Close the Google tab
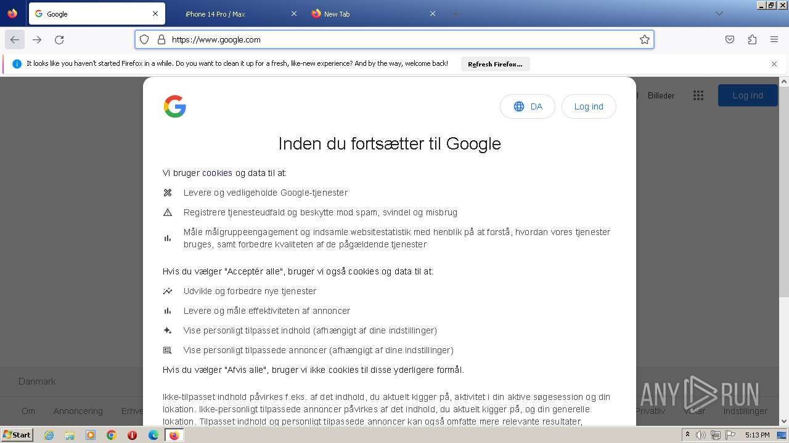789x443 pixels. (155, 14)
